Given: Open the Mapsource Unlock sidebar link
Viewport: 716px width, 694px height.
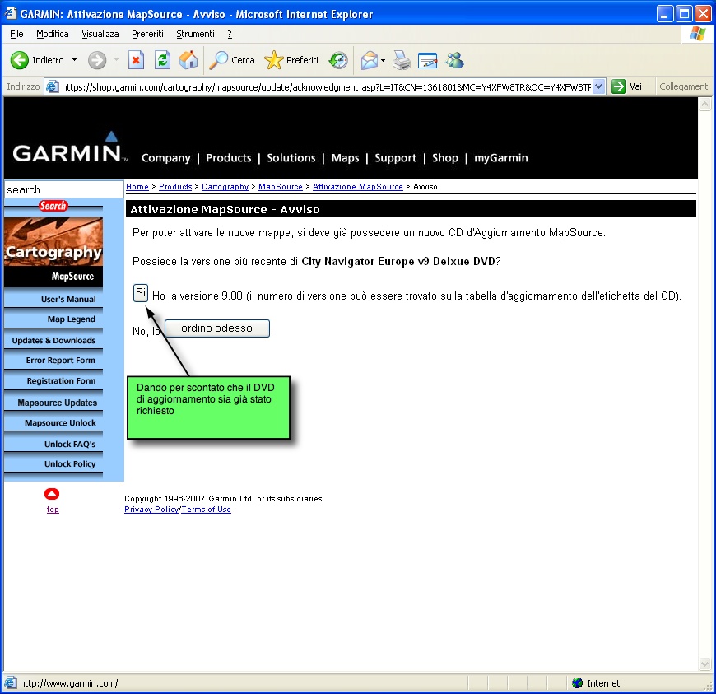Looking at the screenshot, I should 60,423.
